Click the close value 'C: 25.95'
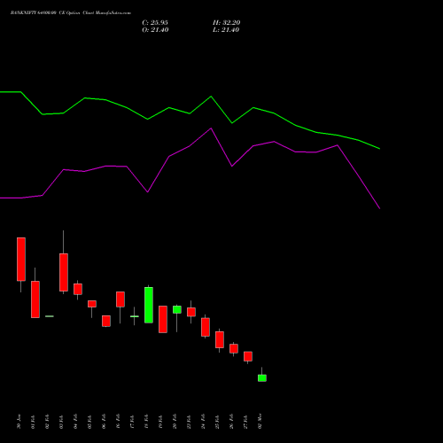 pos(155,23)
